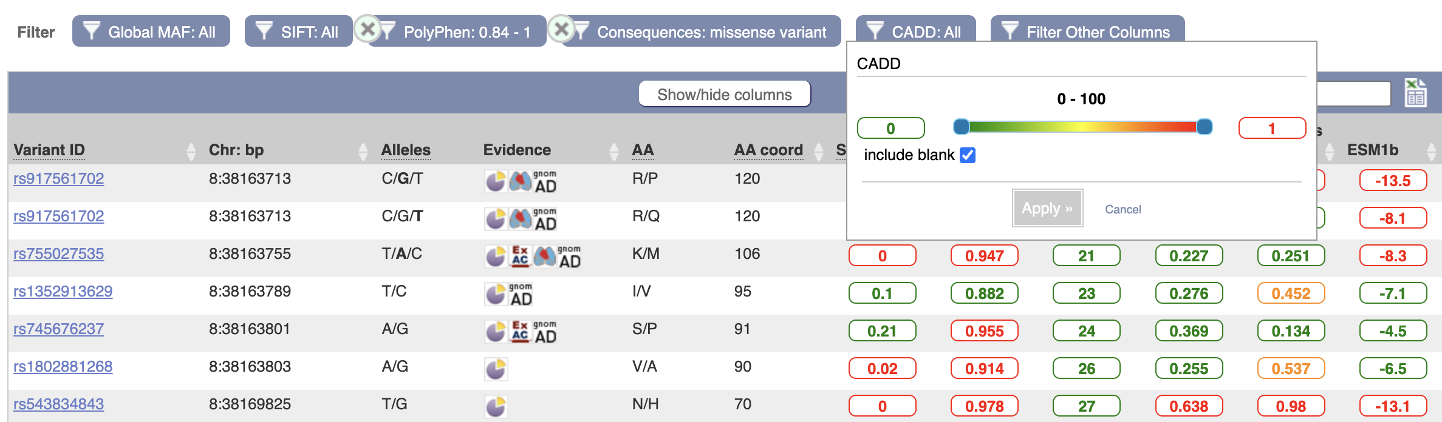The width and height of the screenshot is (1442, 422).
Task: Sort by the AA coord column header
Action: (x=768, y=150)
